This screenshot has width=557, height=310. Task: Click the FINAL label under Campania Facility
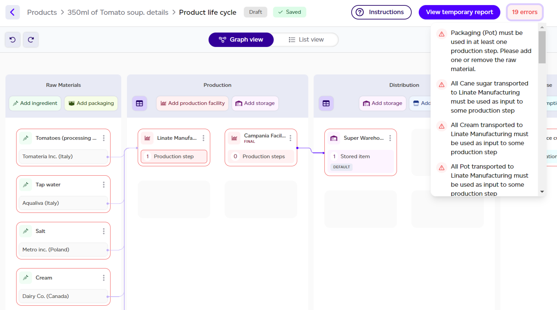pos(249,142)
